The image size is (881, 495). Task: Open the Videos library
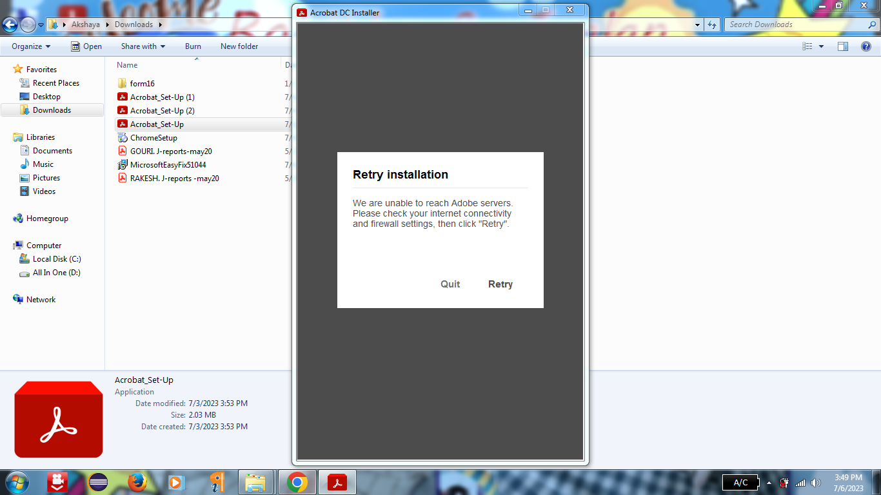(x=44, y=191)
